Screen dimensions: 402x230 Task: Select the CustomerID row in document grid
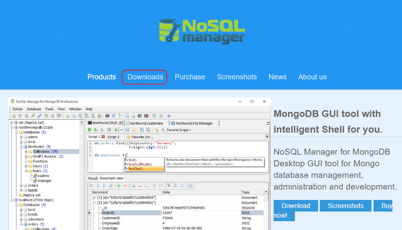click(177, 218)
